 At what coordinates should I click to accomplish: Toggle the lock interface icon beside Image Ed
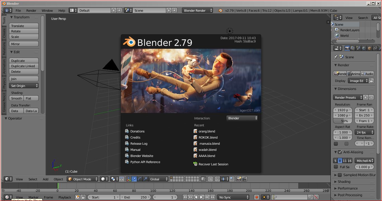[x=371, y=81]
